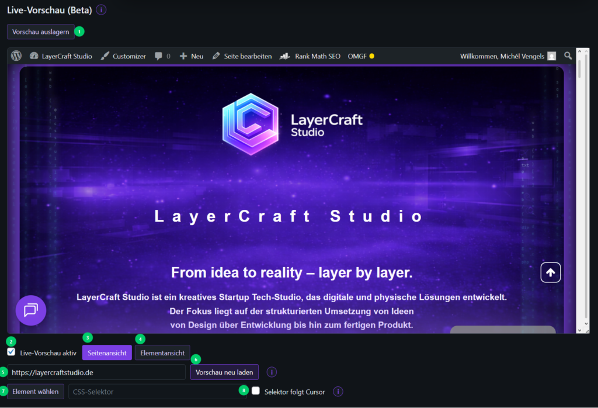Click the preview URL input field
Screen dimensions: 598x408
tap(96, 372)
